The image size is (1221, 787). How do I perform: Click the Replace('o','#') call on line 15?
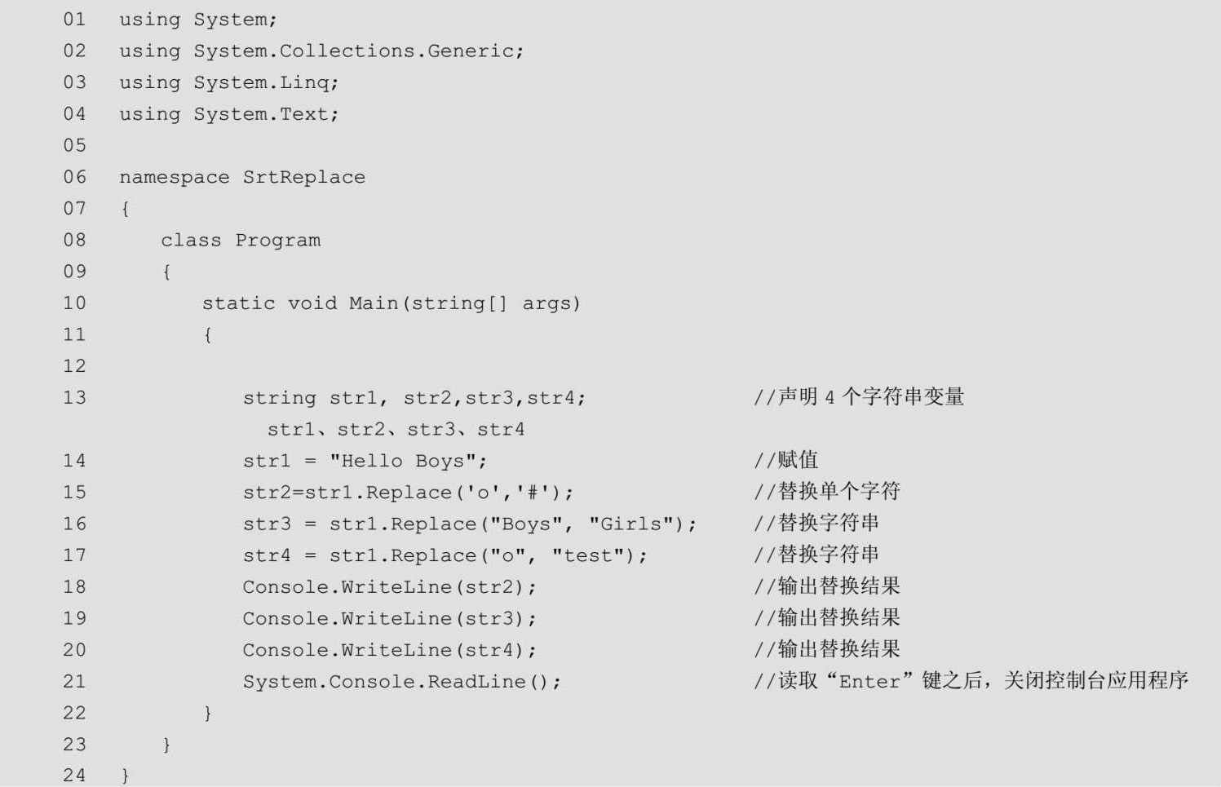(x=468, y=493)
